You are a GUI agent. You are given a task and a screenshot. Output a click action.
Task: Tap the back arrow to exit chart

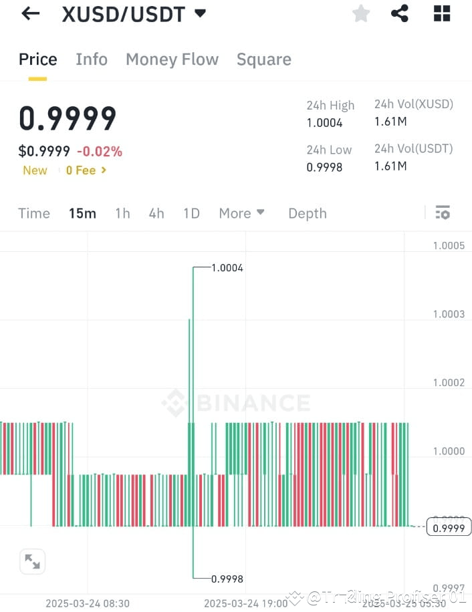click(x=29, y=13)
